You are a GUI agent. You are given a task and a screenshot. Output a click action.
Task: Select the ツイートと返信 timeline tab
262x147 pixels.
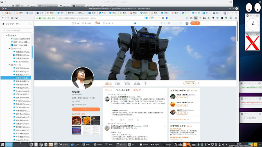(x=123, y=90)
